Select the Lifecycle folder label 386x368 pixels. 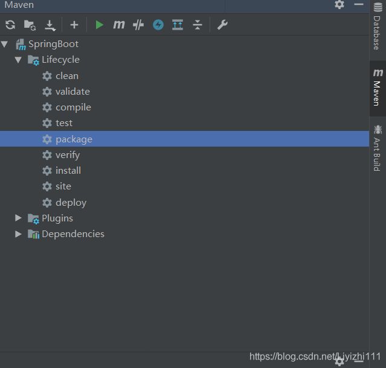[x=60, y=60]
